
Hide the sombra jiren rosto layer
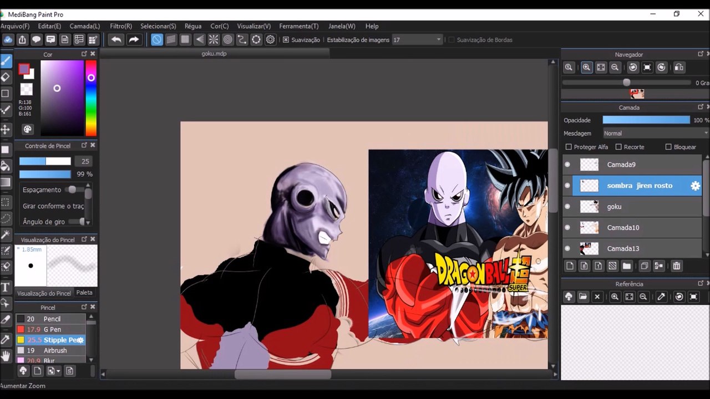pyautogui.click(x=567, y=186)
